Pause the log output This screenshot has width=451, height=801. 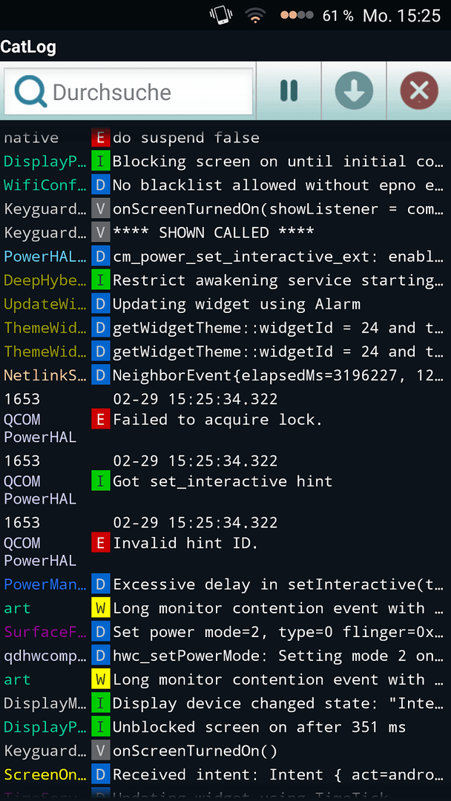[289, 91]
